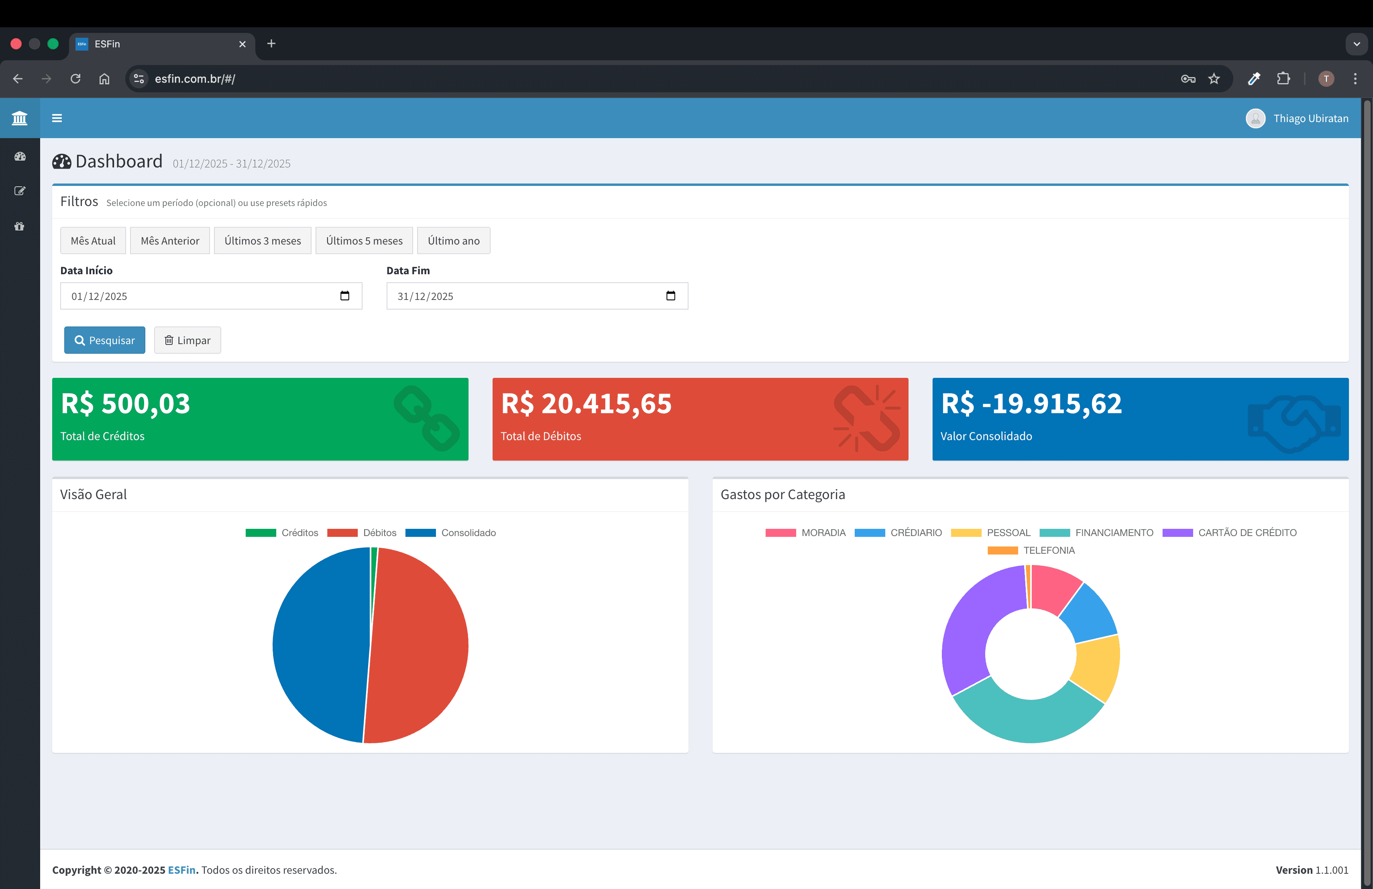
Task: Select the Últimos 3 meses preset
Action: coord(263,241)
